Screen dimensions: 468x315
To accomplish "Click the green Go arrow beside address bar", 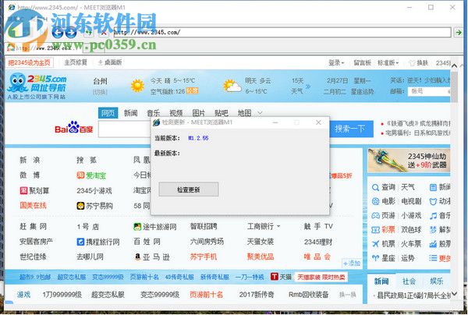I will 459,32.
